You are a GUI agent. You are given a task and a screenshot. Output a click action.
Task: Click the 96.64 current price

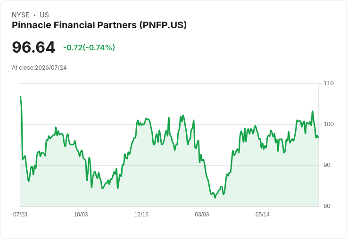tap(33, 47)
